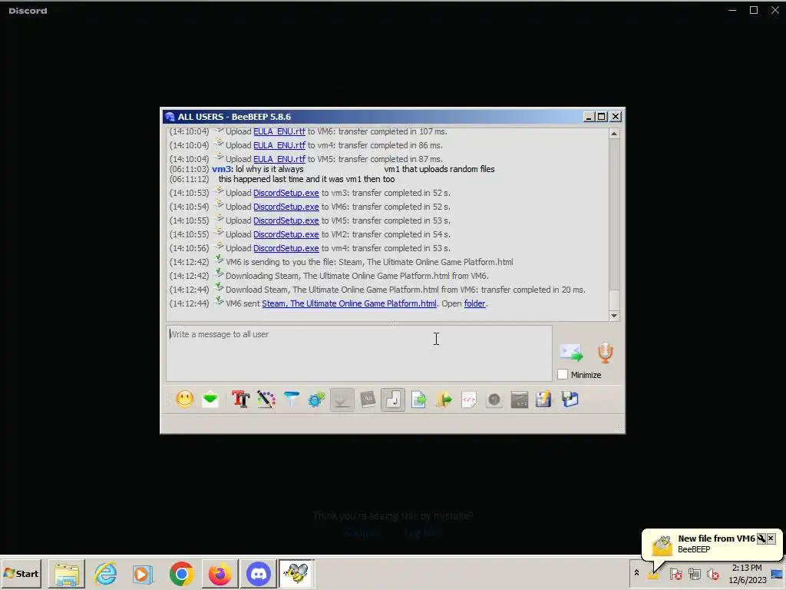The width and height of the screenshot is (786, 590).
Task: Click the network tray icon
Action: point(694,573)
